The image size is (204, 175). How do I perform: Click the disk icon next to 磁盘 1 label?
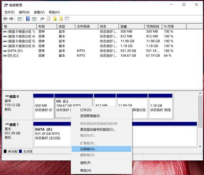[7, 124]
